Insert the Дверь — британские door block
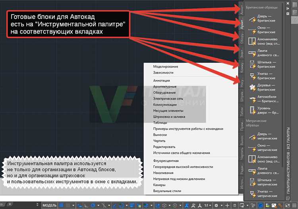 tap(263, 18)
